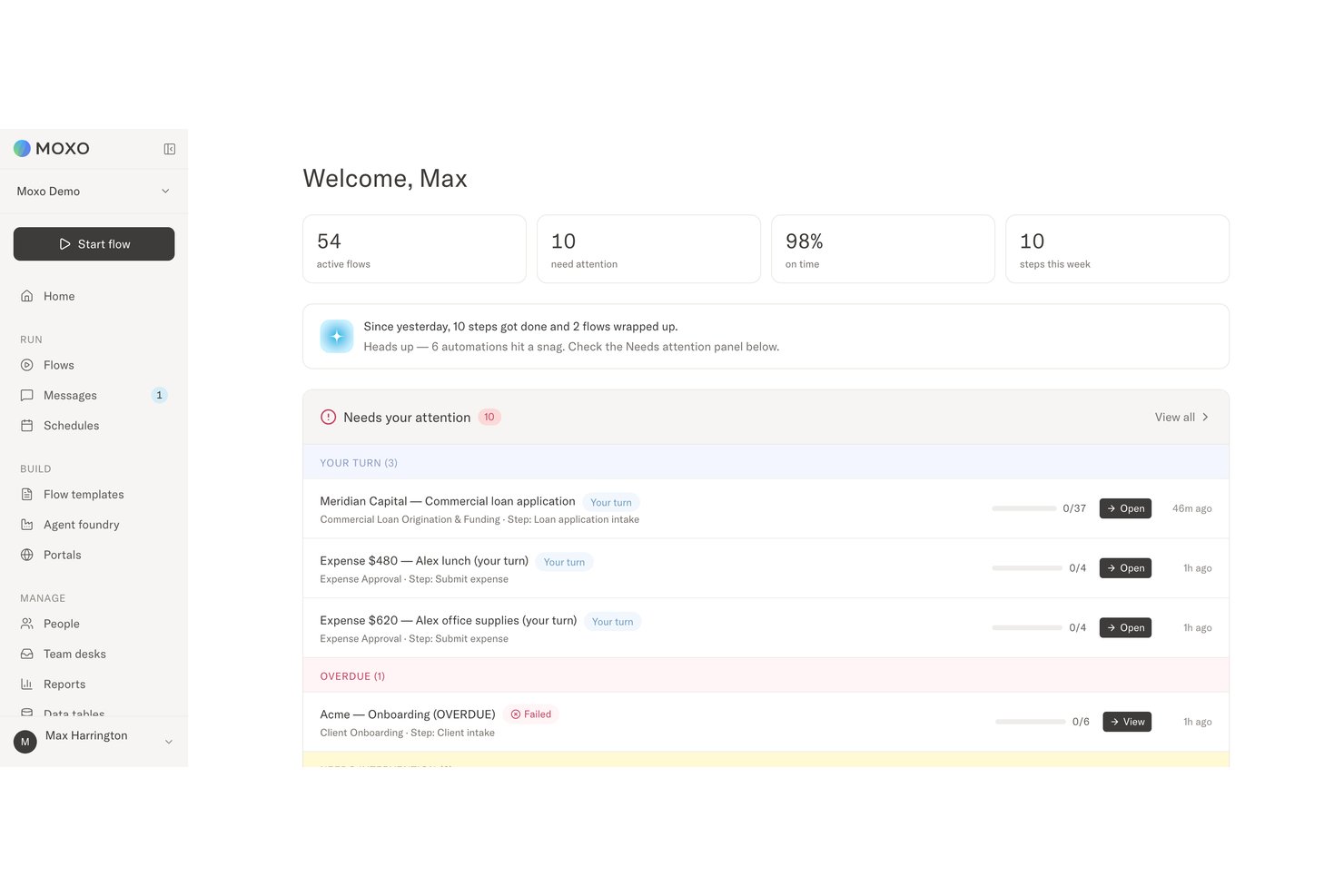Click Open button for Expense $480 flow
This screenshot has width=1344, height=896.
1125,568
